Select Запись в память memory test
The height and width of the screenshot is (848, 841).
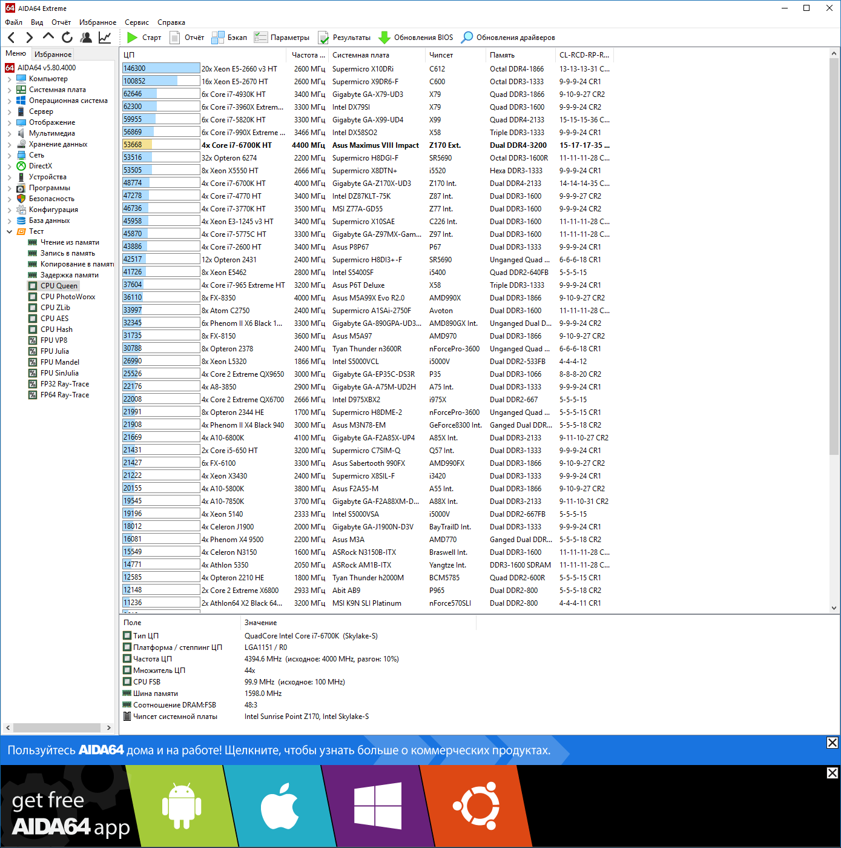click(68, 253)
